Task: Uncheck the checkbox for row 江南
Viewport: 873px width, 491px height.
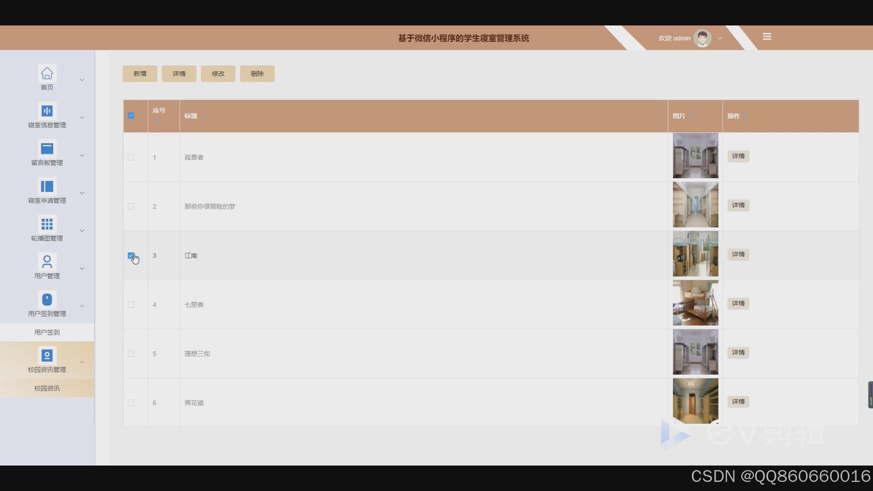Action: pos(131,256)
